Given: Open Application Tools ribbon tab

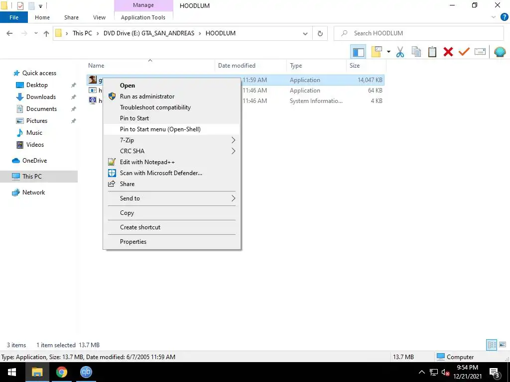Looking at the screenshot, I should coord(143,17).
